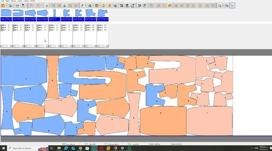
Task: Click the colored grid with green dot icon
Action: click(x=89, y=6)
